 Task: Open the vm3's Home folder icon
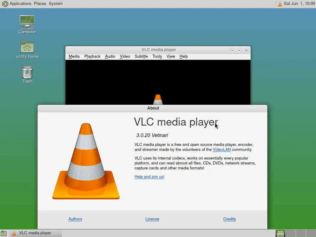point(27,50)
